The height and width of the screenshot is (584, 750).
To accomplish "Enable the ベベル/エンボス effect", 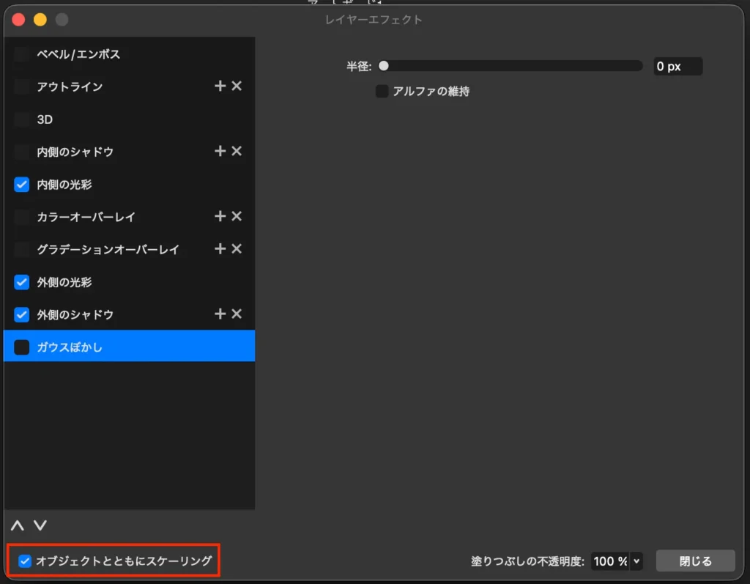I will (21, 53).
